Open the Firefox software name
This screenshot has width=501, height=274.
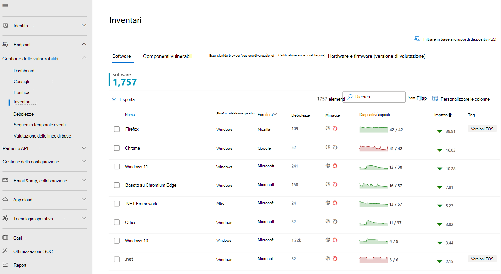132,129
